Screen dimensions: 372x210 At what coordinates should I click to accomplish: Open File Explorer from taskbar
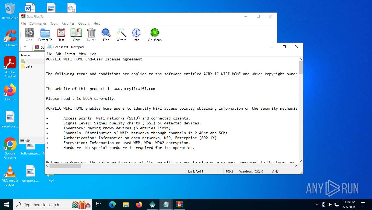pyautogui.click(x=126, y=205)
